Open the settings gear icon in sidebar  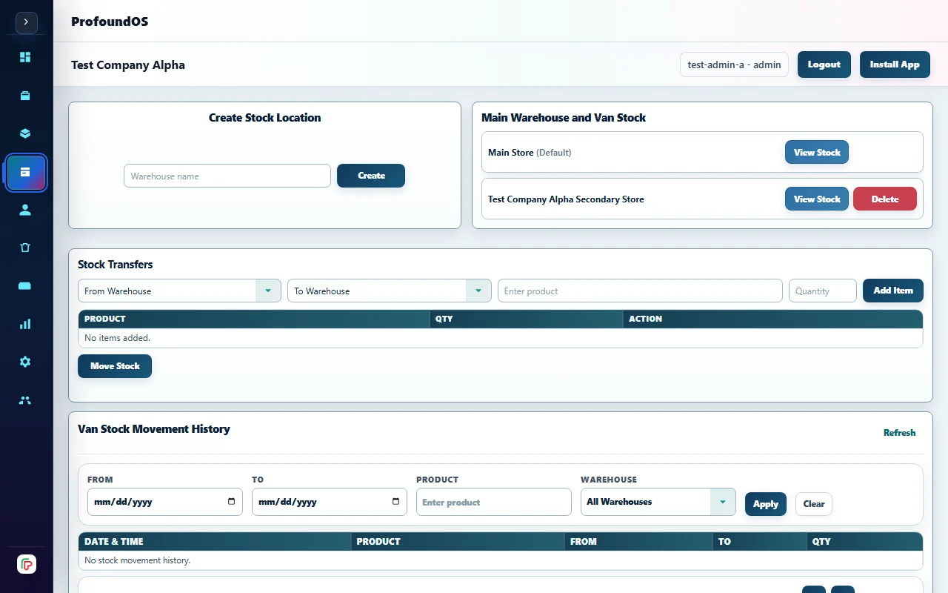pyautogui.click(x=25, y=362)
